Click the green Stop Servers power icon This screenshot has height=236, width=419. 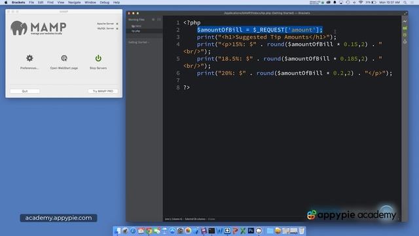click(98, 58)
